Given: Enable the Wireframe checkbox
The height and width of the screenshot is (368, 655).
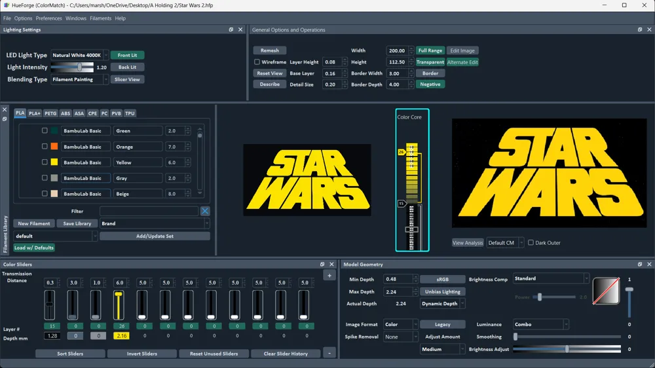Looking at the screenshot, I should (x=257, y=62).
